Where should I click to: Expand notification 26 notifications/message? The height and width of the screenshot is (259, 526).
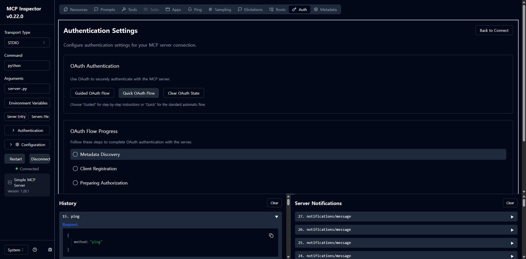(x=406, y=230)
